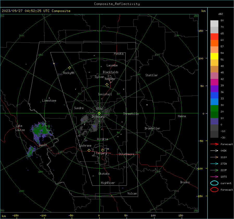Click the yellow diamond marker below RedDeer
This screenshot has height=219, width=234.
(107, 85)
